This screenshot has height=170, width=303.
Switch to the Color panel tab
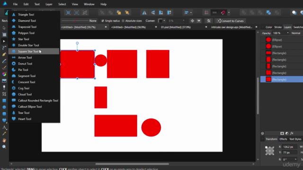click(268, 27)
